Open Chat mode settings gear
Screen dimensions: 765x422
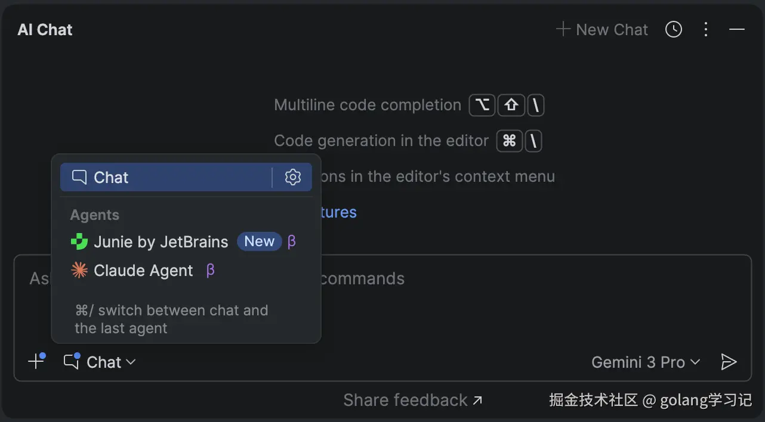292,177
